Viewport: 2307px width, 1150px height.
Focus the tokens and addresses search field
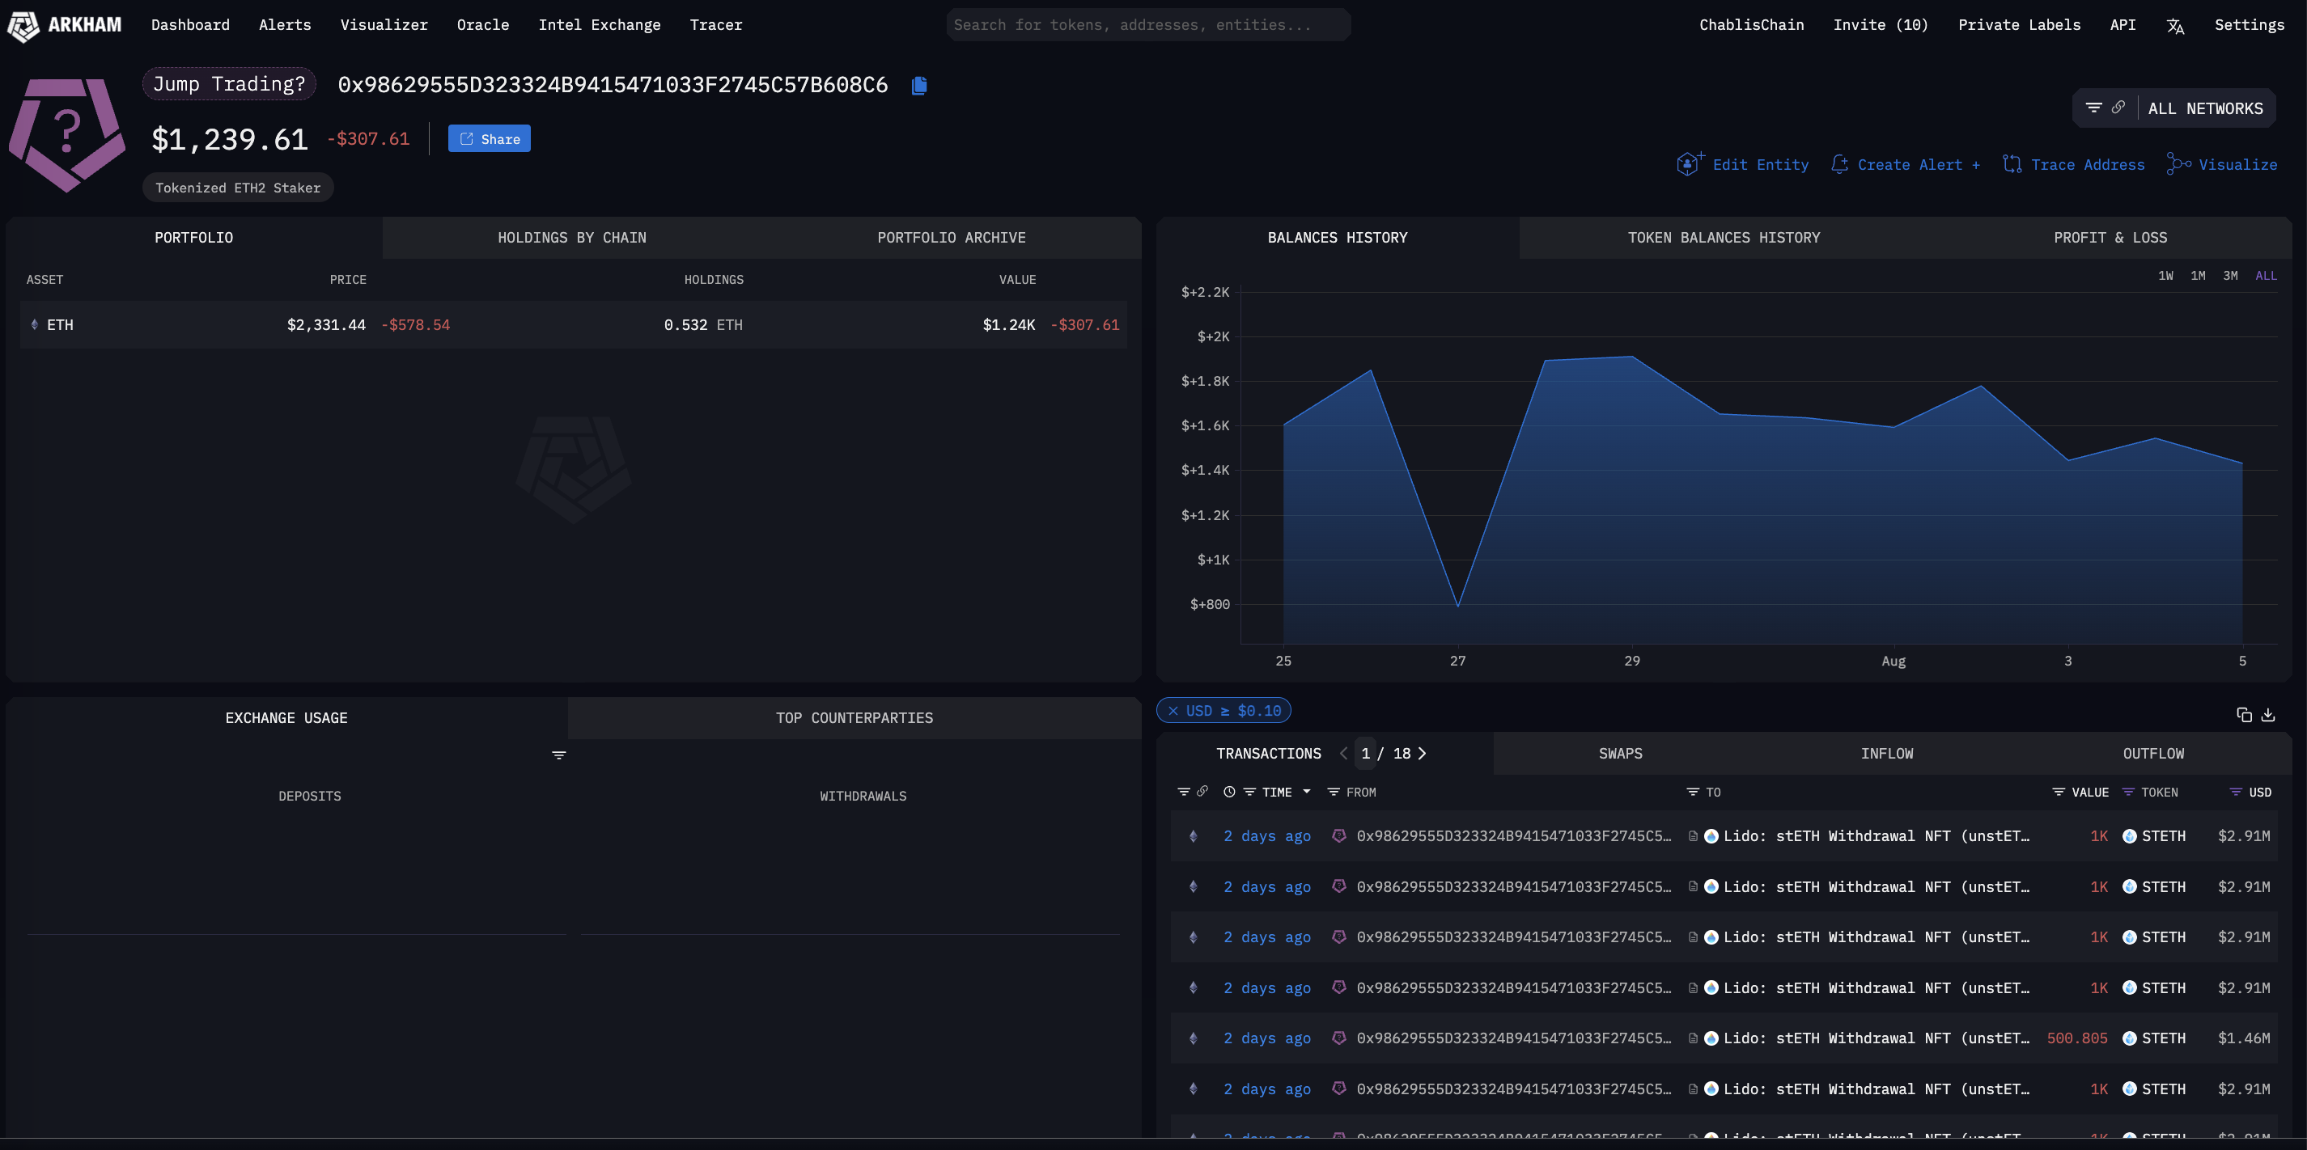(x=1148, y=25)
